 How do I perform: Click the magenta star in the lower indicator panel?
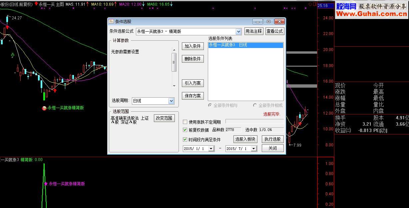[46, 184]
